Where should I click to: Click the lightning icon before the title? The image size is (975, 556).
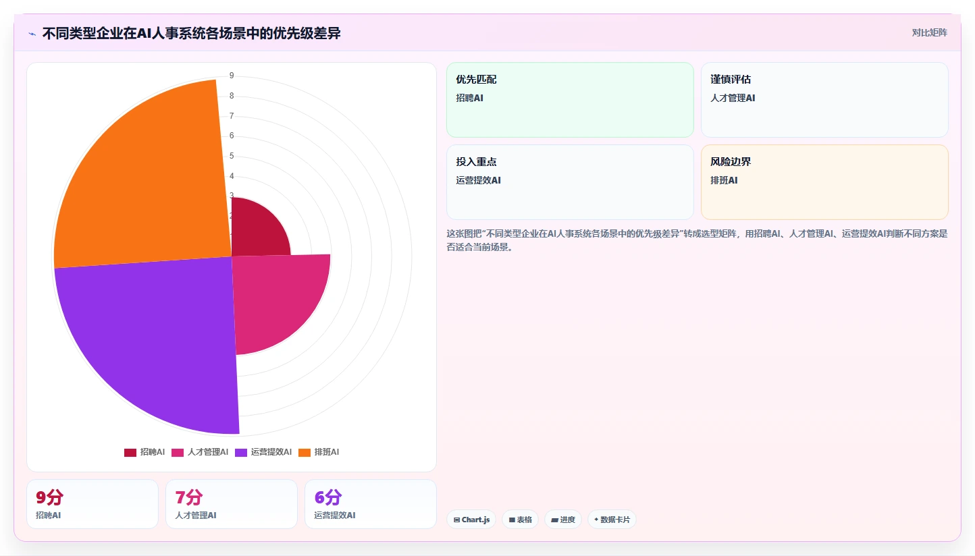pos(32,33)
